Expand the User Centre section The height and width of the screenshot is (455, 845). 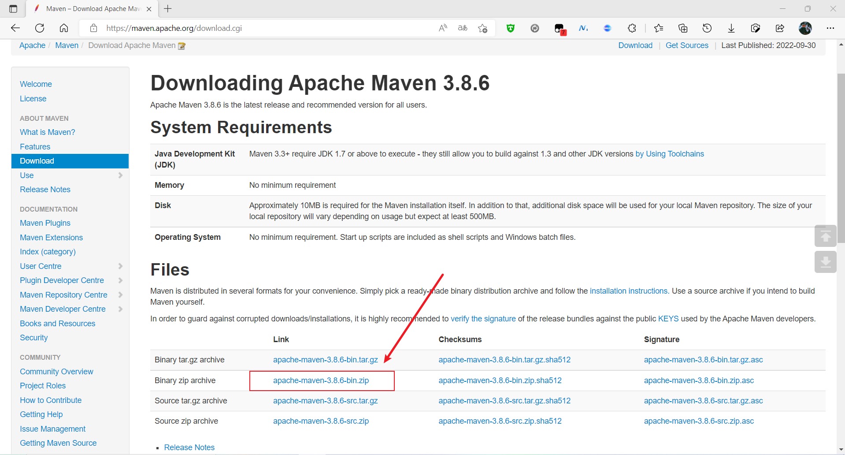[x=120, y=266]
